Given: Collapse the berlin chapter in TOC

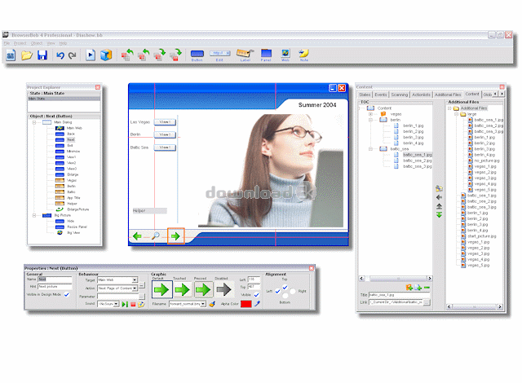Looking at the screenshot, I should (370, 120).
